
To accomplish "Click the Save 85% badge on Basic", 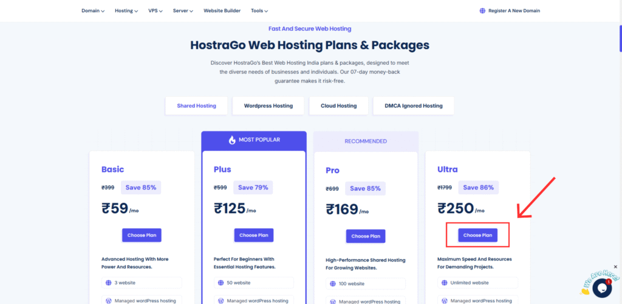I will pos(141,187).
